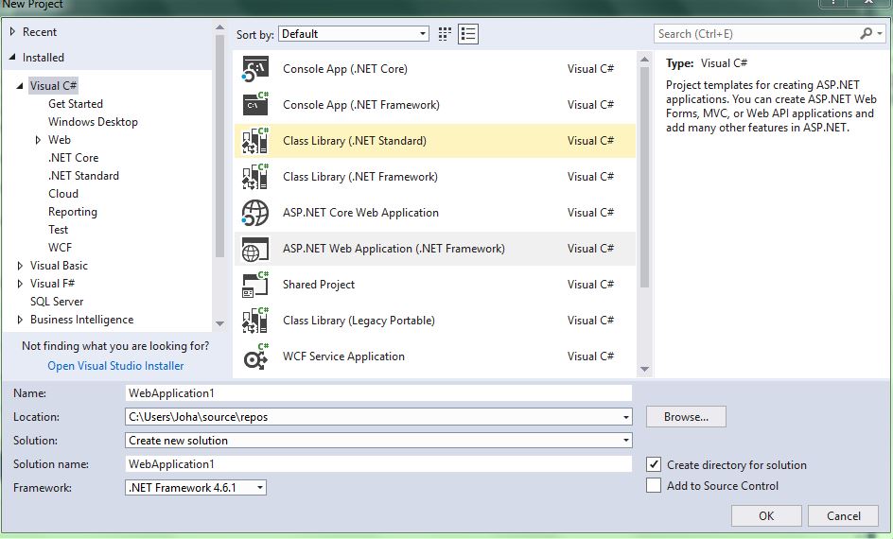Click in the project Name field
Viewport: 893px width, 539px height.
378,392
